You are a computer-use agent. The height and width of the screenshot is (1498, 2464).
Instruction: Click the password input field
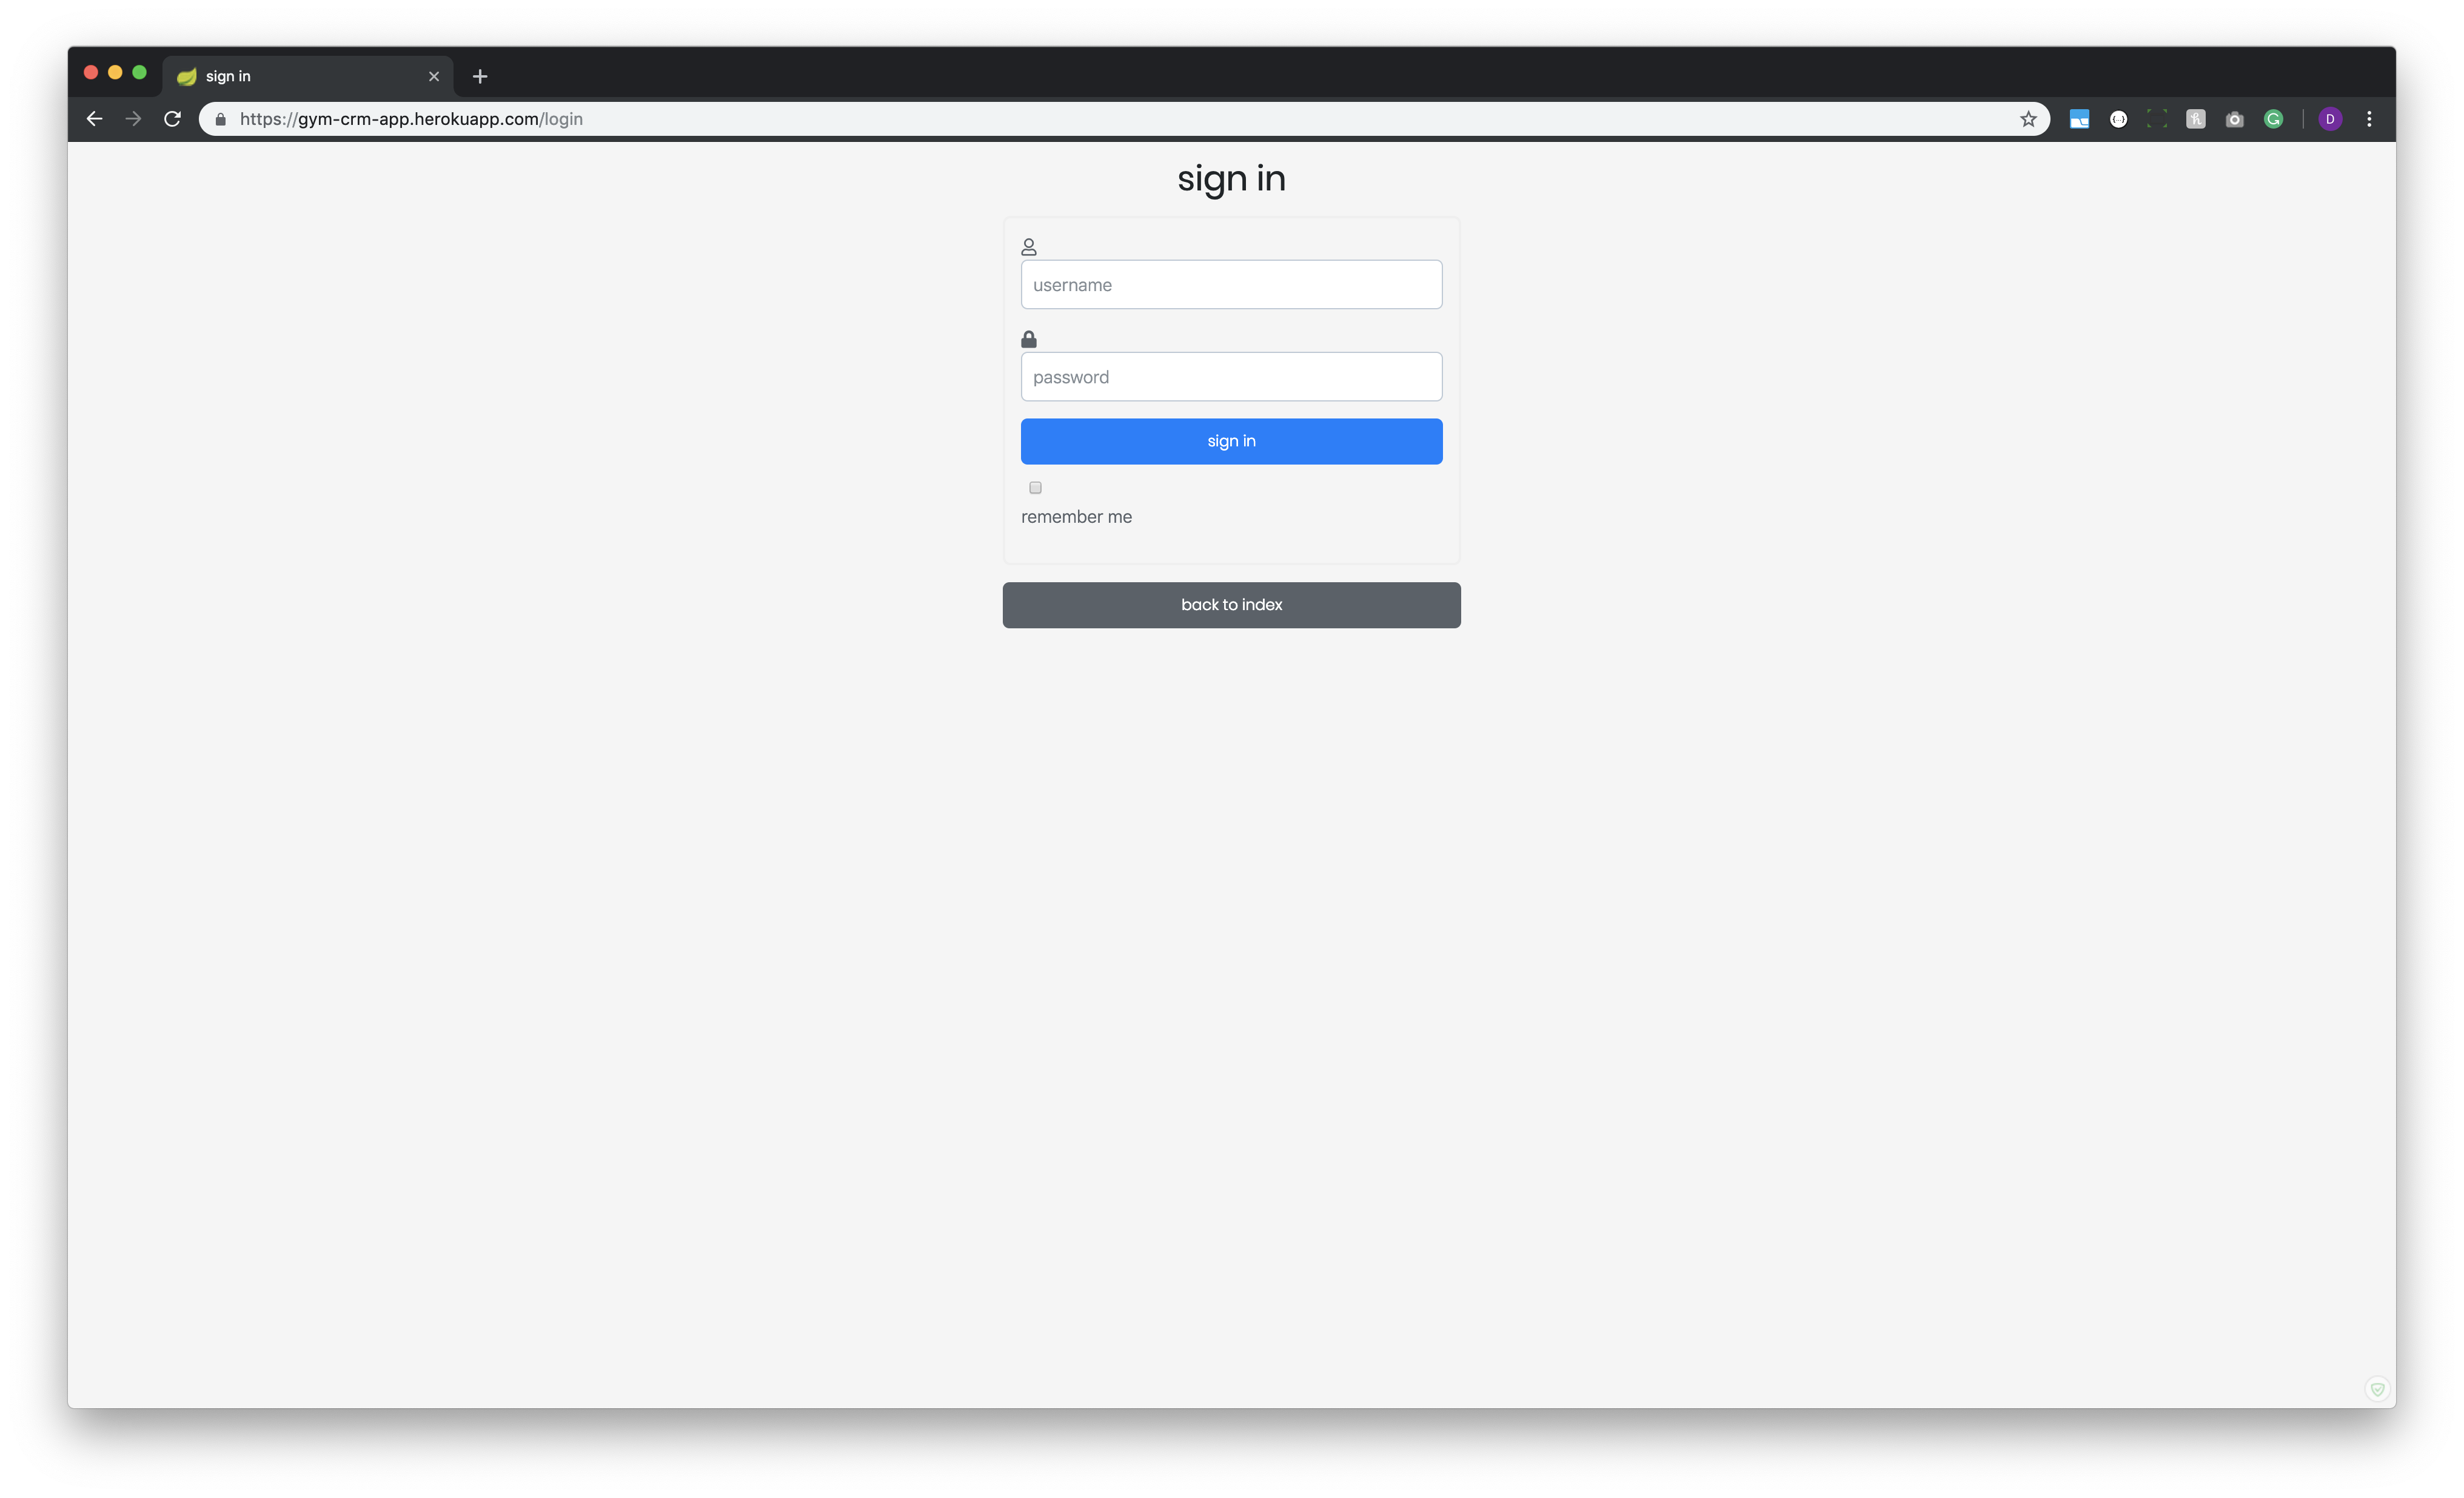point(1232,377)
